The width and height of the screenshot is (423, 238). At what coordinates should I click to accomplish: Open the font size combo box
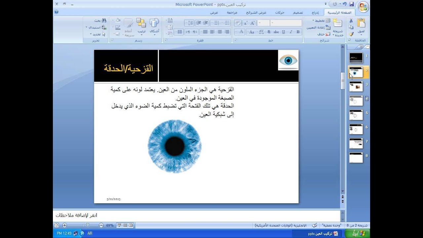pos(264,23)
